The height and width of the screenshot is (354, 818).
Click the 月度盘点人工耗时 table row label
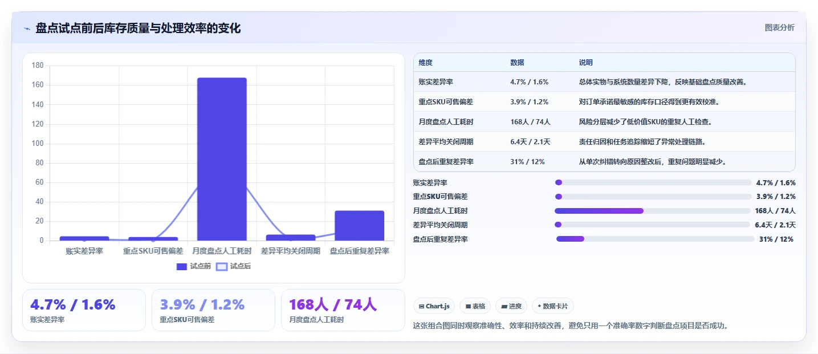click(446, 122)
